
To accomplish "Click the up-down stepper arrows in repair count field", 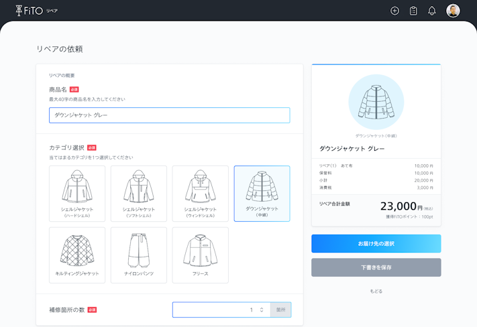I will 262,310.
